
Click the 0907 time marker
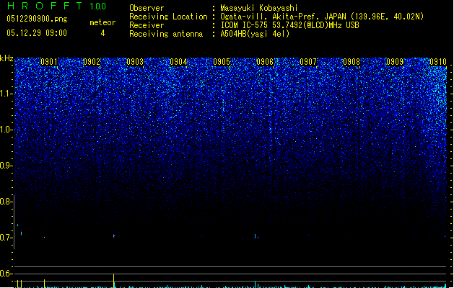pyautogui.click(x=308, y=62)
